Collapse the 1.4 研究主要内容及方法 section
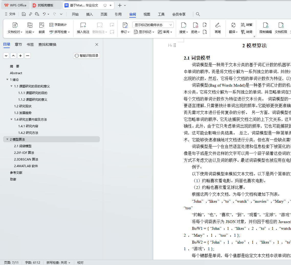Viewport: 291px width, 265px height. click(x=12, y=120)
